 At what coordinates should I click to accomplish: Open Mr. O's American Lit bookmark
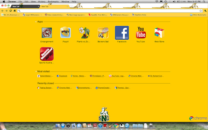tap(10, 15)
